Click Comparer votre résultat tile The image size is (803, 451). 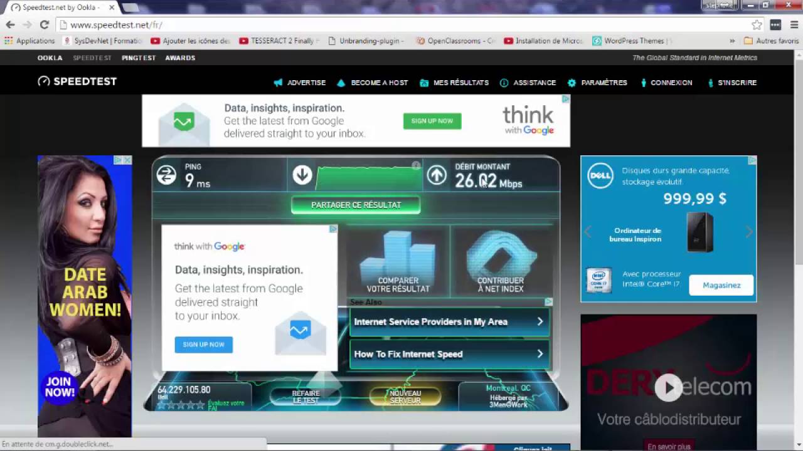tap(398, 261)
